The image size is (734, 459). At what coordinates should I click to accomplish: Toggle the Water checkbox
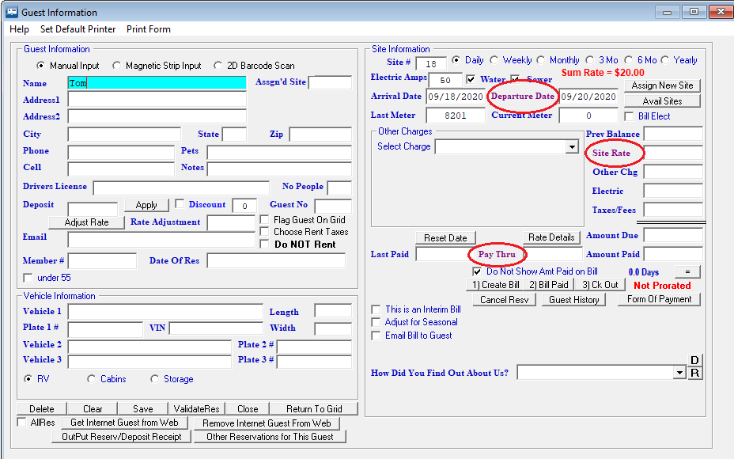[471, 79]
